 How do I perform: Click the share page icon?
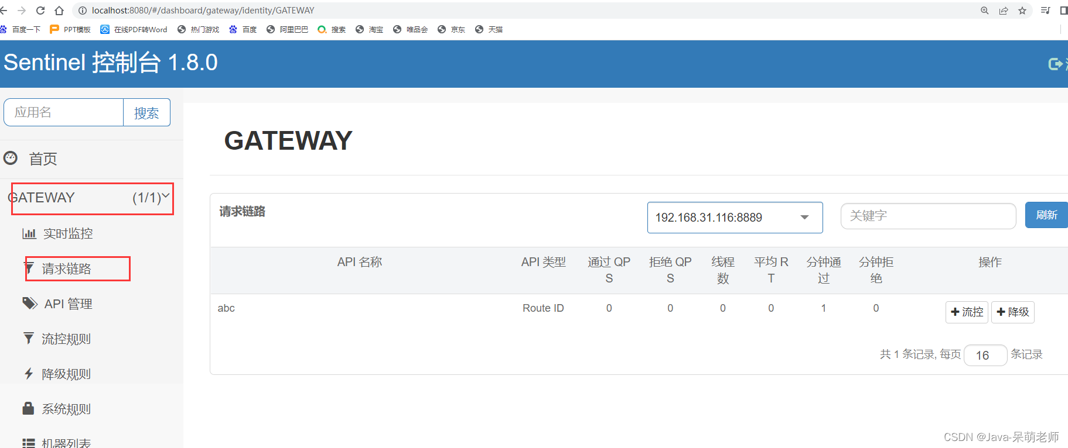pyautogui.click(x=1004, y=11)
